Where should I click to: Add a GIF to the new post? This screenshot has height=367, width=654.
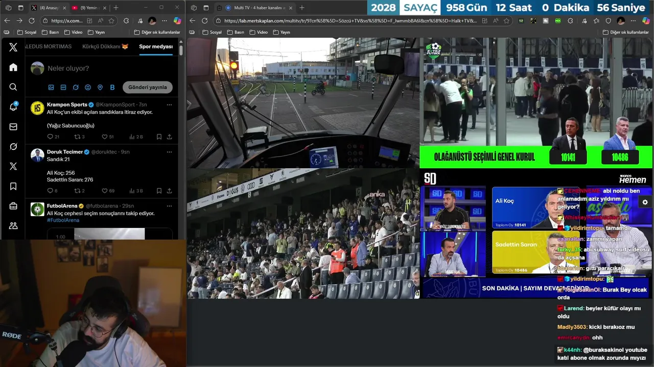63,87
